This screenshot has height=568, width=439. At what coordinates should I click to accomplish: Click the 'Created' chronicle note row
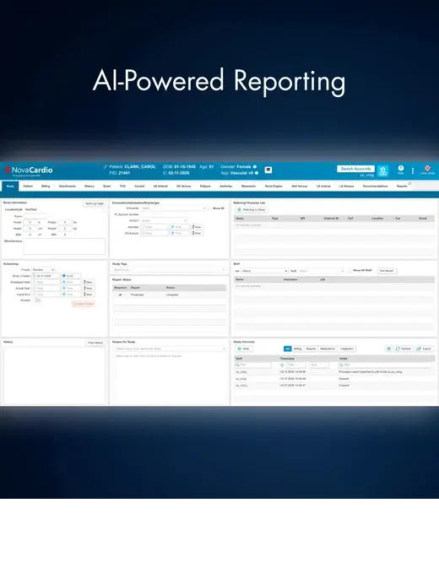(334, 386)
